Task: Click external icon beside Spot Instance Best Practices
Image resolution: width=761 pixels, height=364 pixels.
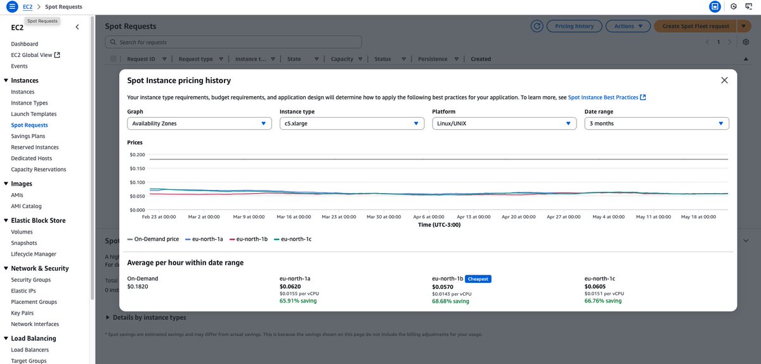Action: tap(643, 97)
